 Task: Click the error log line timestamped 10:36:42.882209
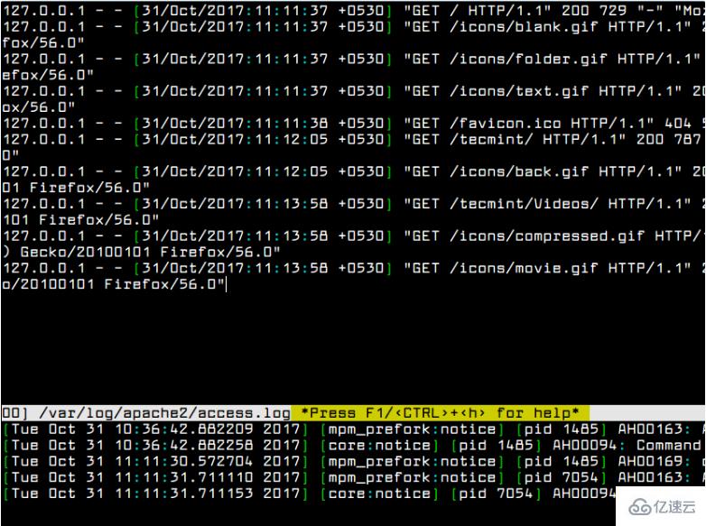point(353,429)
